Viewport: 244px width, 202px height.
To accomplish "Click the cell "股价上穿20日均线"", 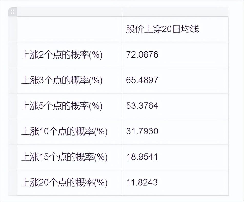I will (162, 29).
